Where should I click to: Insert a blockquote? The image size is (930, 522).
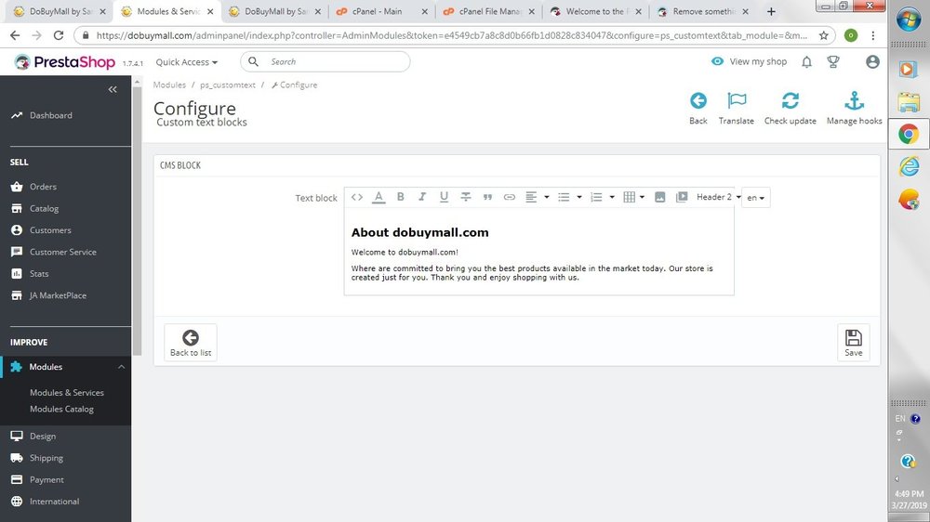pos(487,197)
